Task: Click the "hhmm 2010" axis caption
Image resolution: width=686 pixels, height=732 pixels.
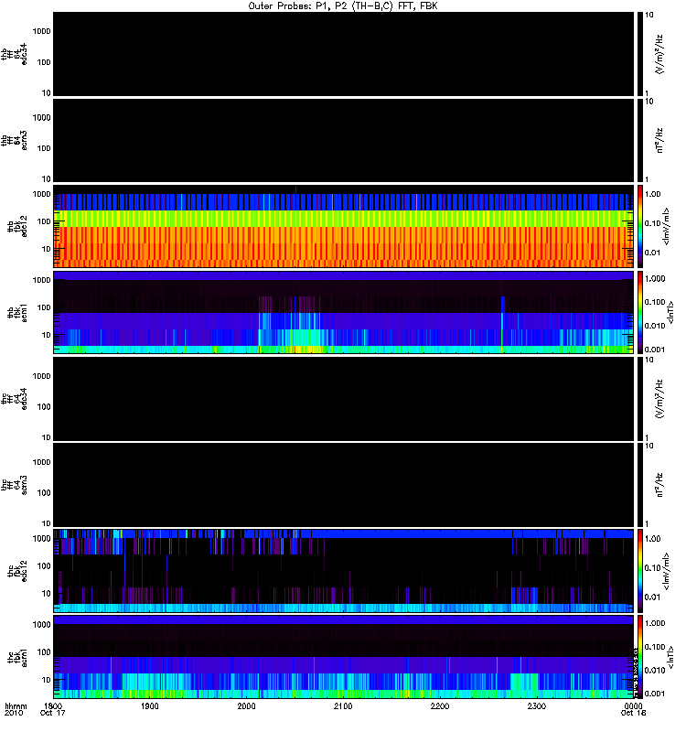Action: (16, 710)
